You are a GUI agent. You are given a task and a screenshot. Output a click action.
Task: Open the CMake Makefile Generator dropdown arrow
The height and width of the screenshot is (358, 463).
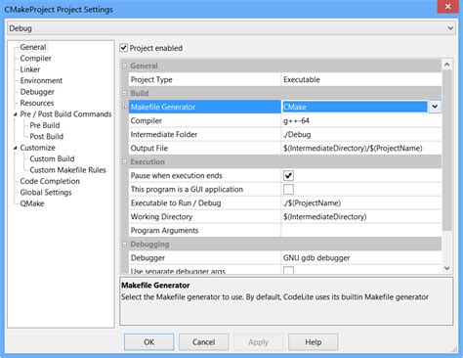[435, 107]
